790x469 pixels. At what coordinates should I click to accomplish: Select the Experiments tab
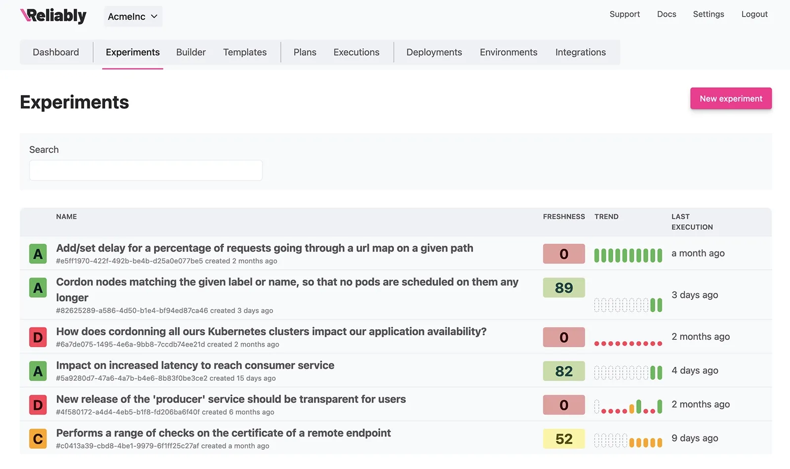(133, 52)
